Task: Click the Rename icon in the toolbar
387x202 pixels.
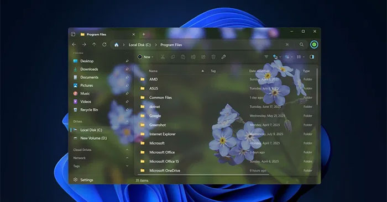Action: point(193,57)
